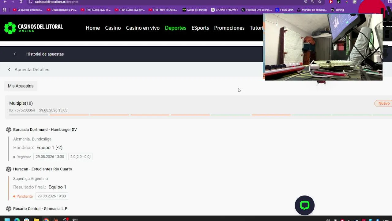Click 'Borussia Dortmund - Hamburger SV' match name

(x=45, y=130)
